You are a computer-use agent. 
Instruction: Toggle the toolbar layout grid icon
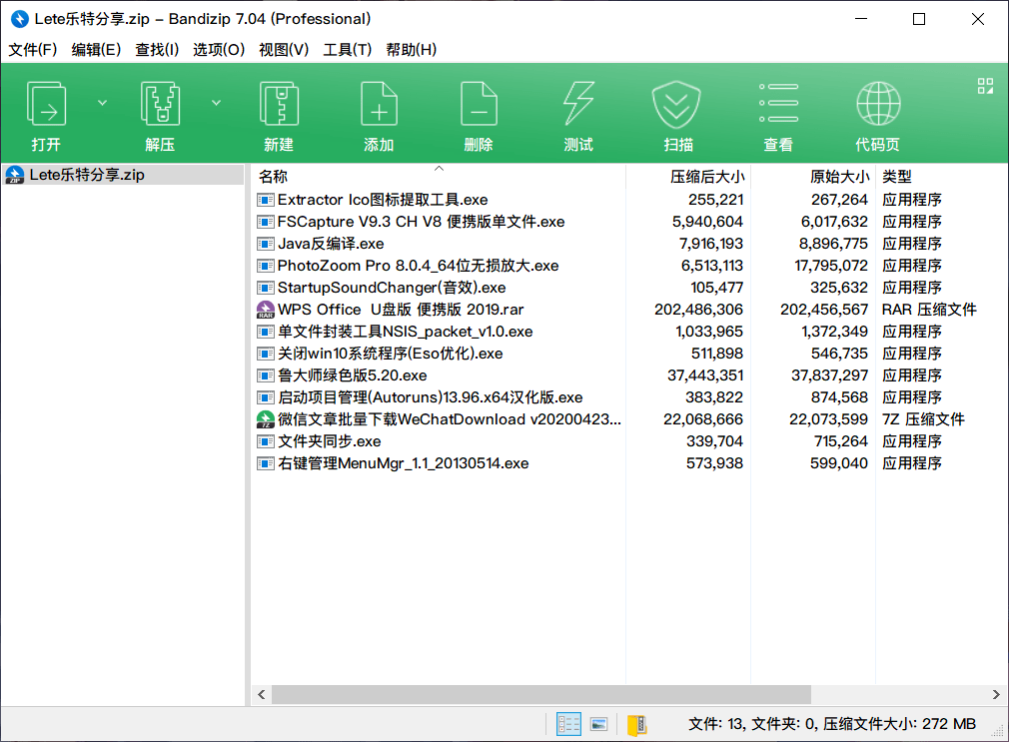(x=985, y=86)
